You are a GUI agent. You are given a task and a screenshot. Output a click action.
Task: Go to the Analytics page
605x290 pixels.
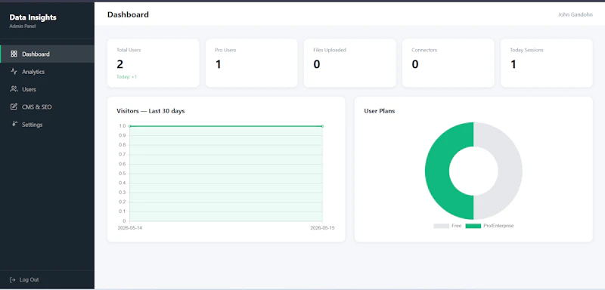click(x=47, y=72)
